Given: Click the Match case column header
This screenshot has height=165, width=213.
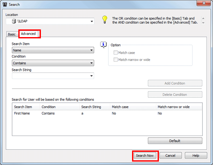Looking at the screenshot, I should [x=133, y=107].
